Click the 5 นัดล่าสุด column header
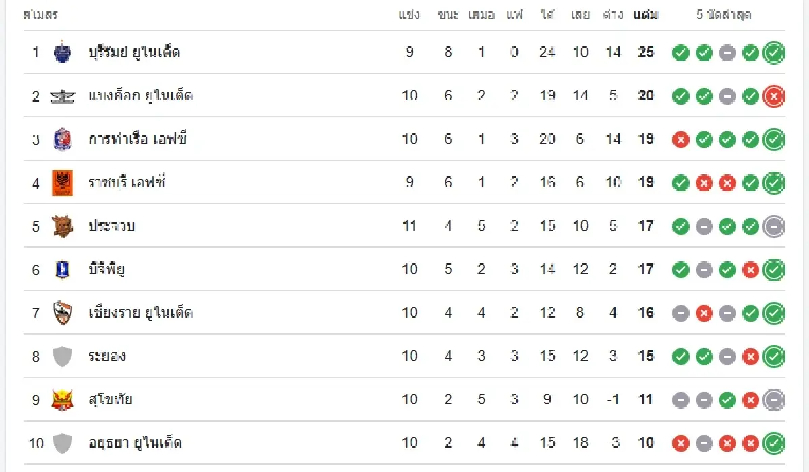The image size is (809, 472). 724,15
